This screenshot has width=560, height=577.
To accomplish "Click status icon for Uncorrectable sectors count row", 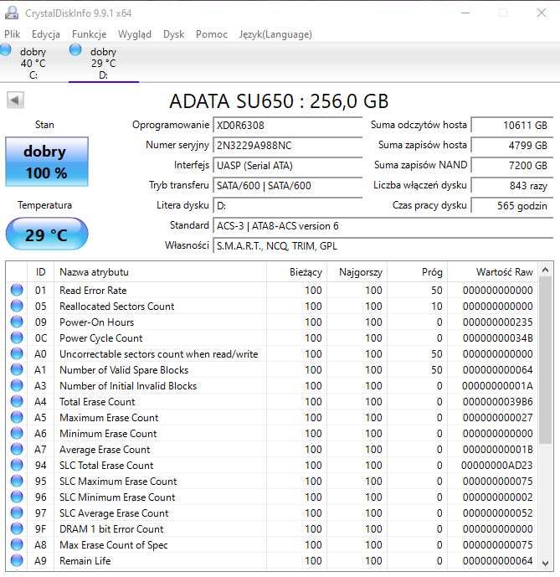I will pos(17,353).
